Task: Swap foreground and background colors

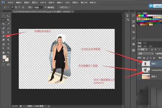Action: click(8, 56)
